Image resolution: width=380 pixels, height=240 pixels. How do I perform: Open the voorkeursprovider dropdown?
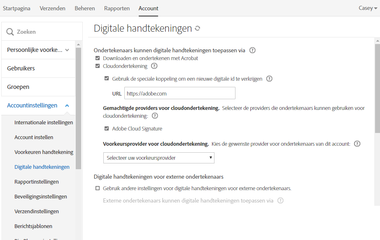click(159, 158)
